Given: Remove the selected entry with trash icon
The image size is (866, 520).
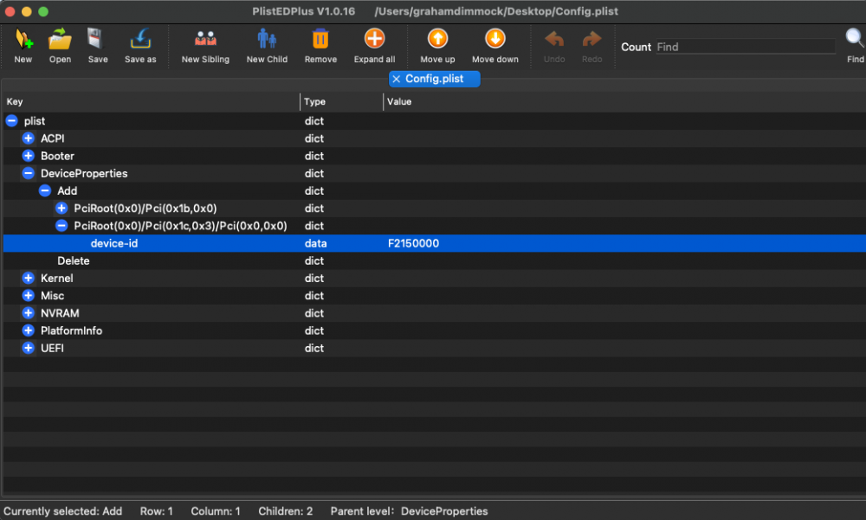Looking at the screenshot, I should [320, 40].
